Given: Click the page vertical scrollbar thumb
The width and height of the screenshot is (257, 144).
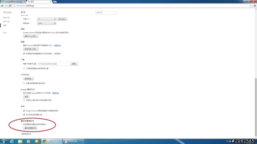Looking at the screenshot, I should click(255, 107).
